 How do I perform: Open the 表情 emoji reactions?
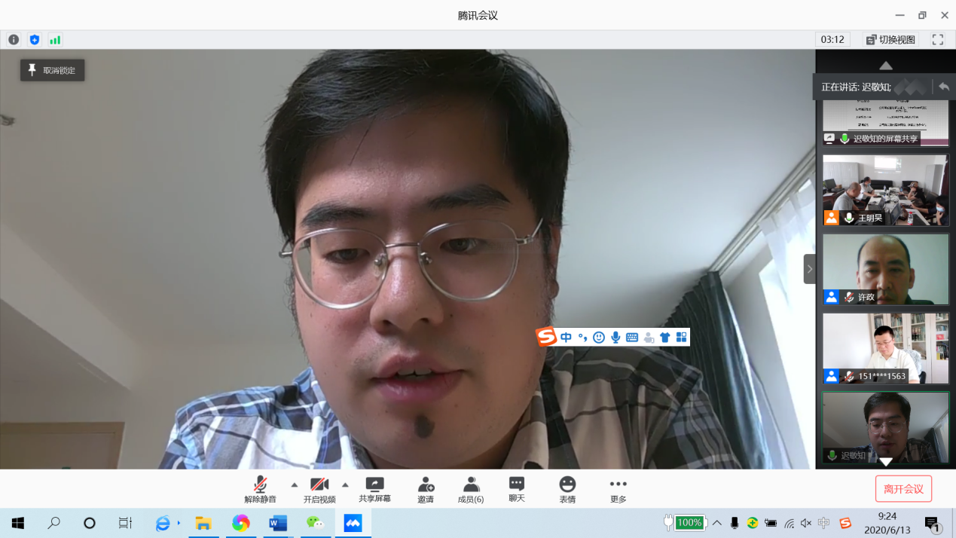click(567, 489)
